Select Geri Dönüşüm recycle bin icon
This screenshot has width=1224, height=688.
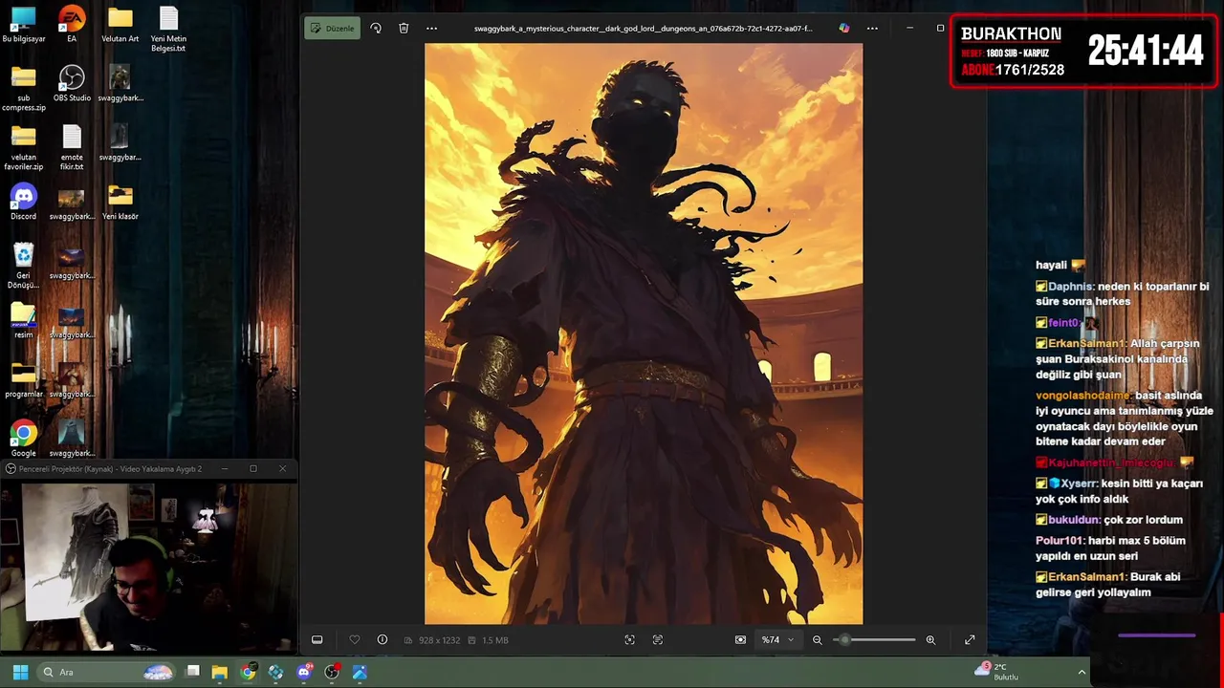[x=23, y=267]
